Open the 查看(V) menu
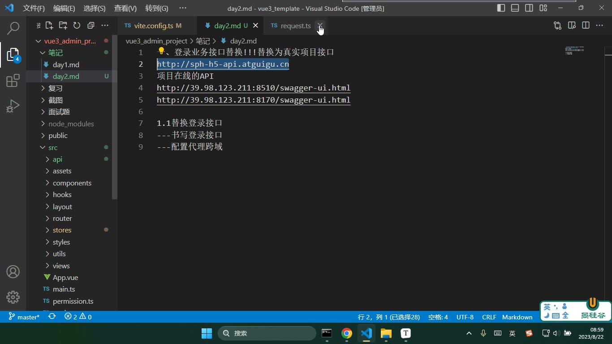The height and width of the screenshot is (344, 612). click(125, 8)
